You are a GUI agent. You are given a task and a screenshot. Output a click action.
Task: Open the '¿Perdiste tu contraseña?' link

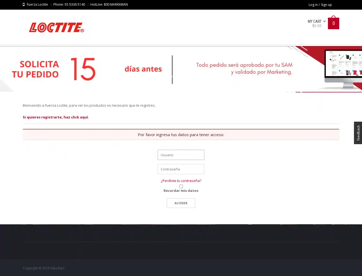(181, 181)
